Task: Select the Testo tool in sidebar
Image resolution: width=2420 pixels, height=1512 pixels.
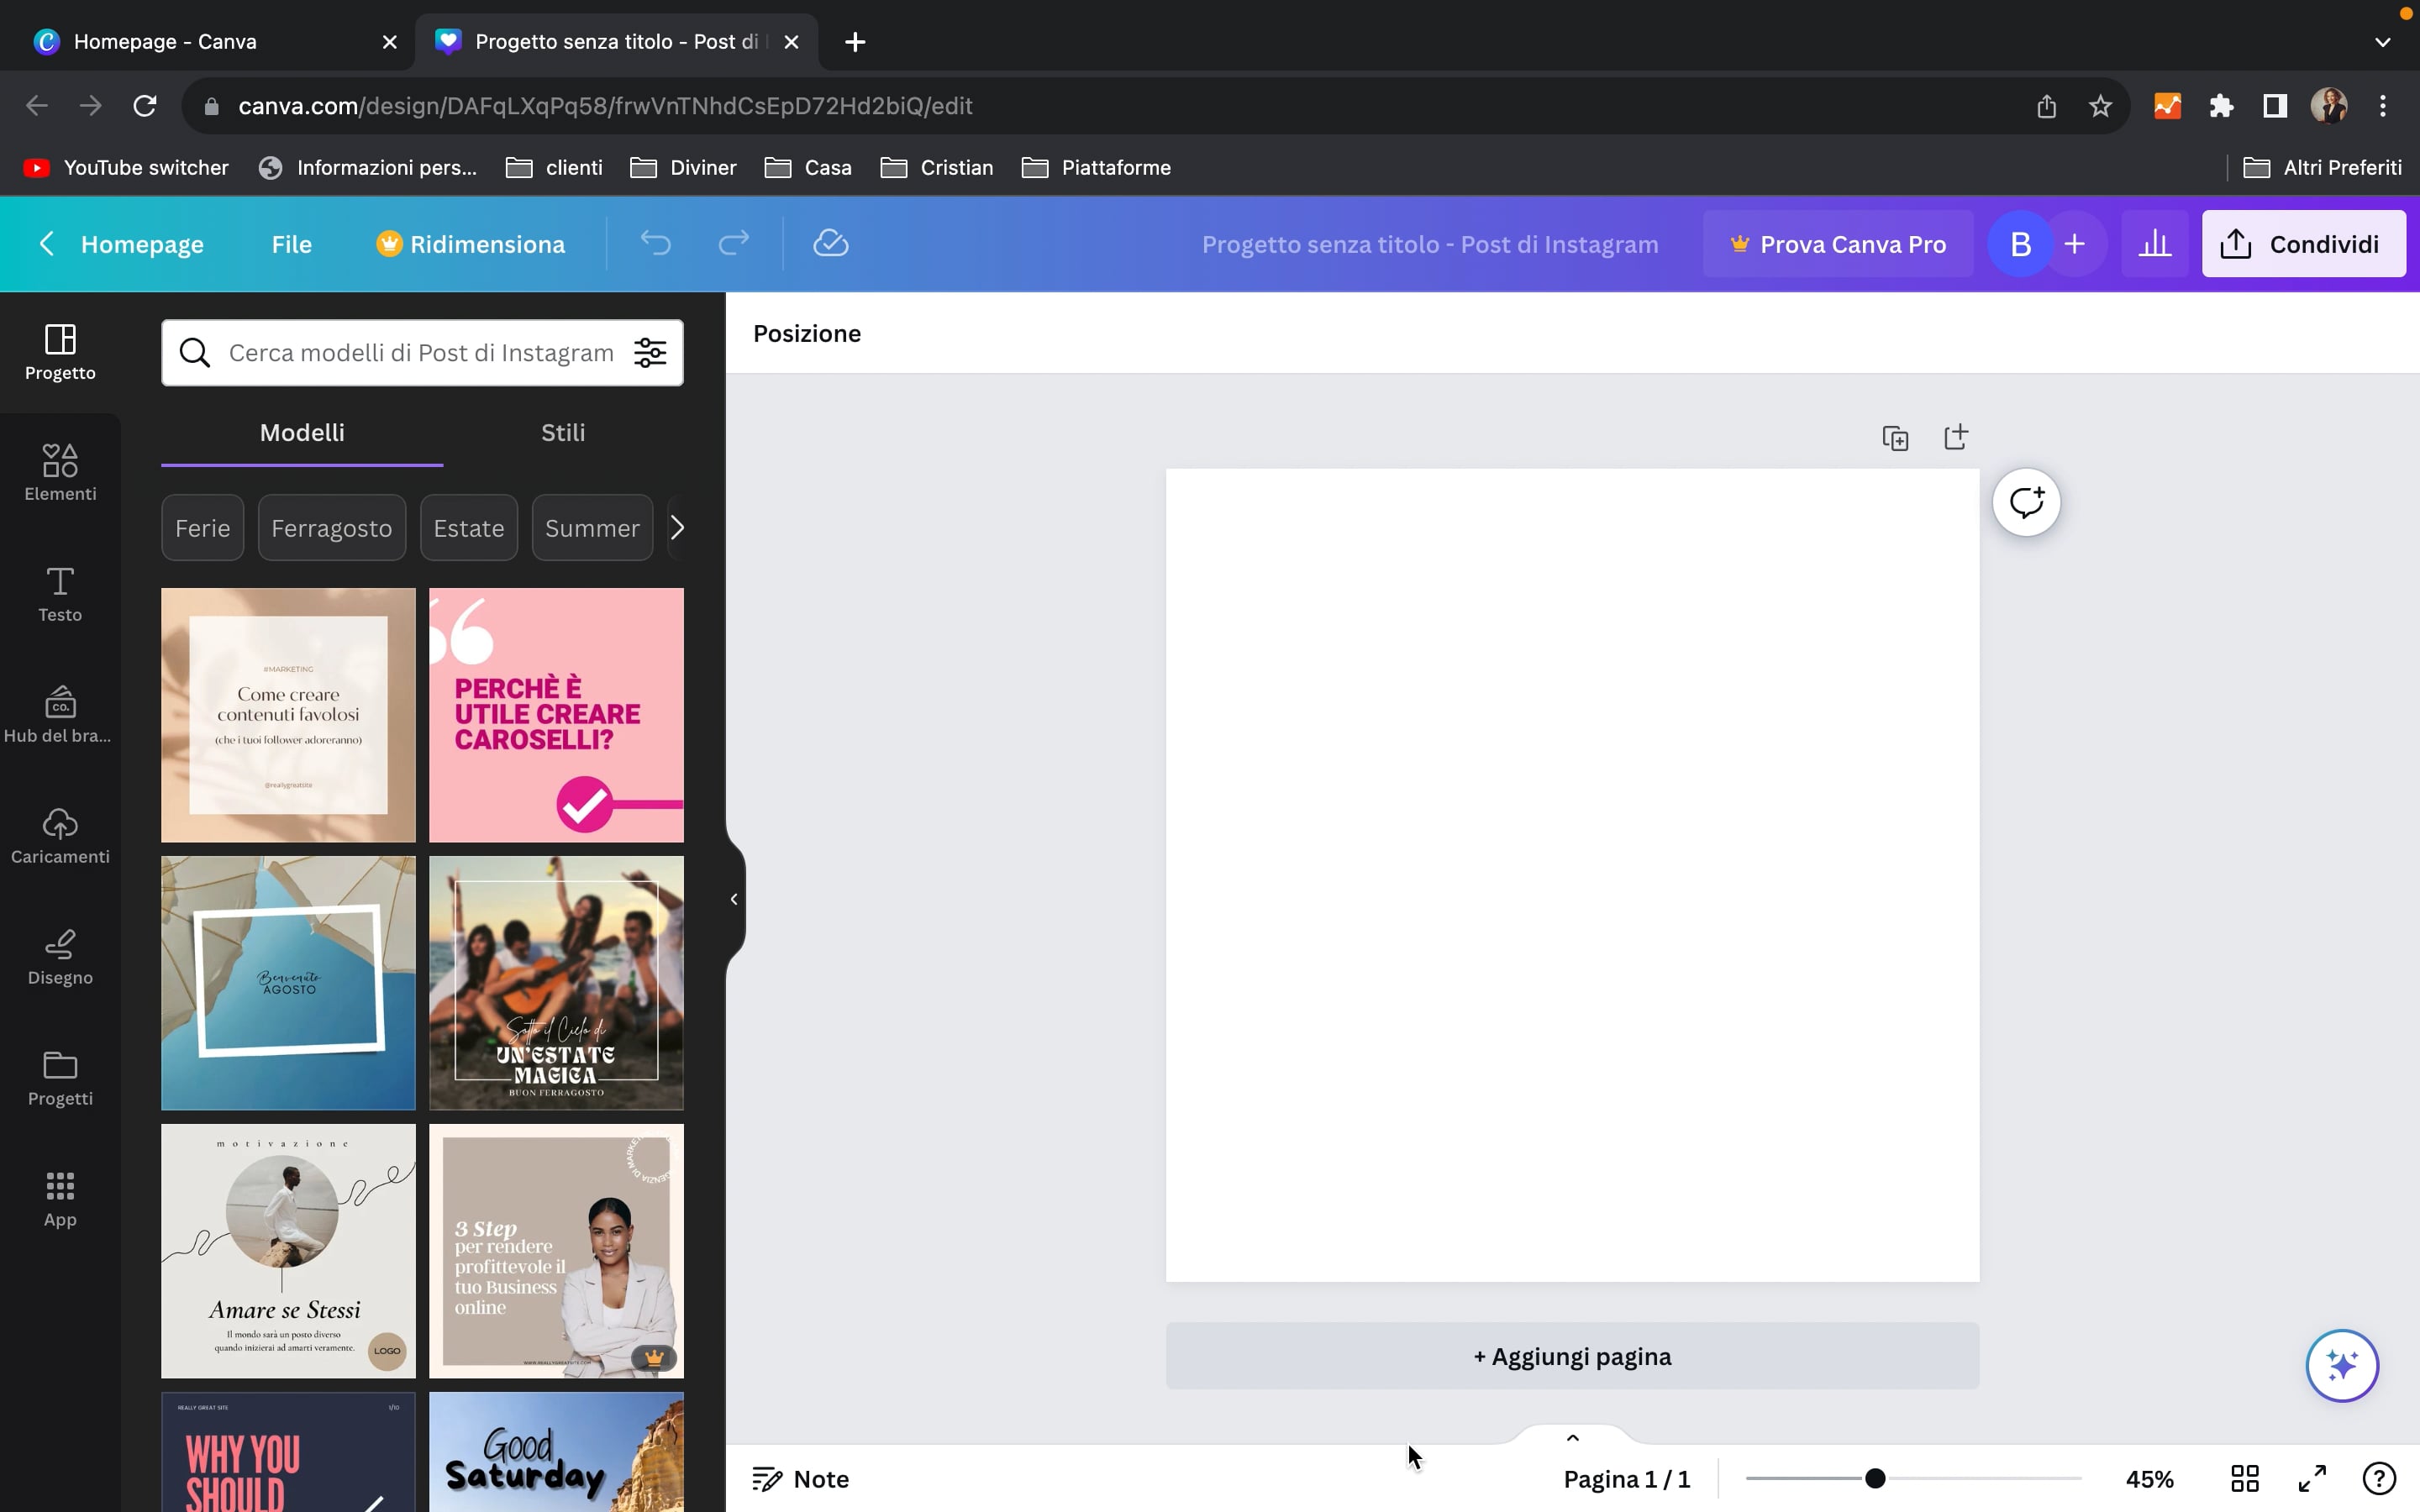Action: tap(60, 594)
